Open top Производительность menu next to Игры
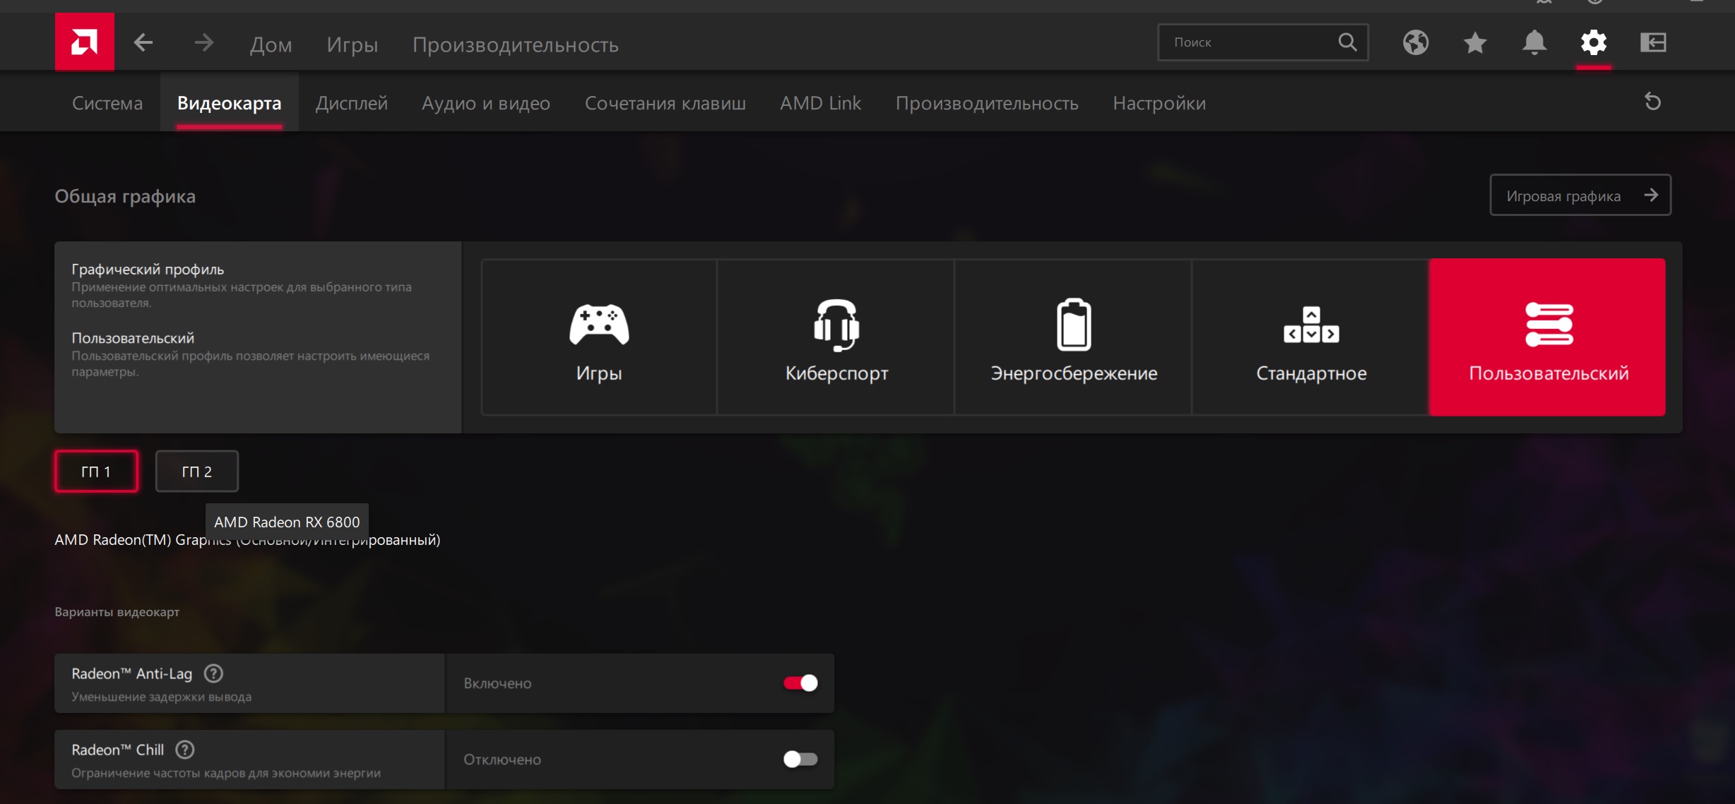This screenshot has height=804, width=1735. (516, 44)
